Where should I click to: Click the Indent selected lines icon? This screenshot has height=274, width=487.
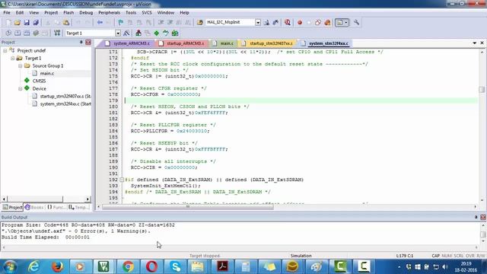click(161, 22)
